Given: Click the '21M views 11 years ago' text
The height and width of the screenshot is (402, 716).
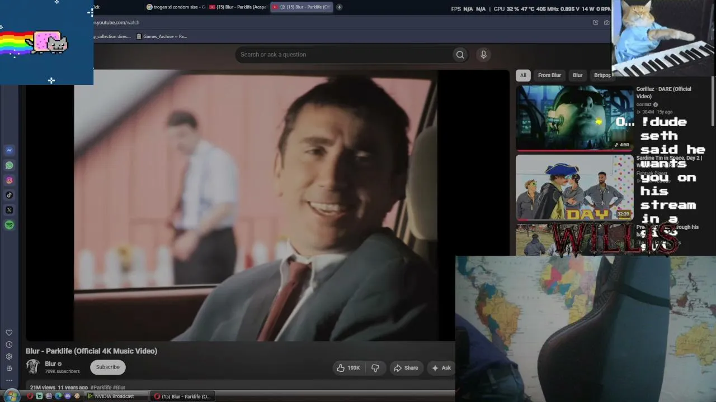Looking at the screenshot, I should pos(59,387).
